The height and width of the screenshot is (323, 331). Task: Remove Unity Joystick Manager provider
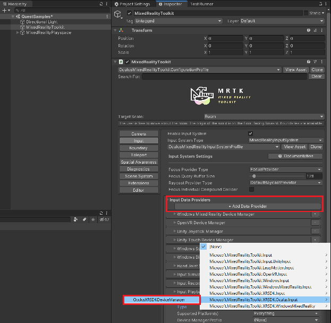tap(315, 232)
